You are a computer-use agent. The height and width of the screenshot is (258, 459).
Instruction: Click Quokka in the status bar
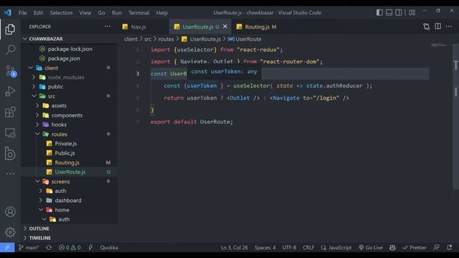coord(109,247)
